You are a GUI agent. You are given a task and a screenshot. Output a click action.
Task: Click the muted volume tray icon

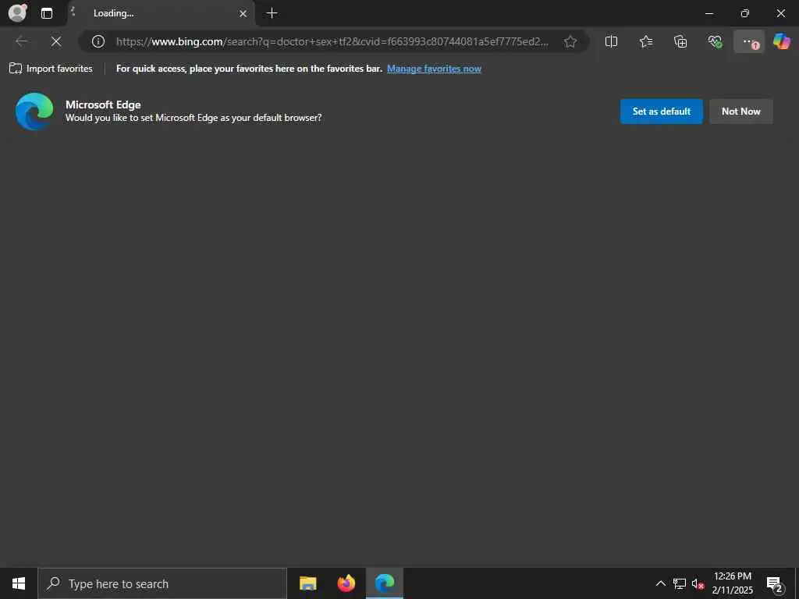[698, 583]
